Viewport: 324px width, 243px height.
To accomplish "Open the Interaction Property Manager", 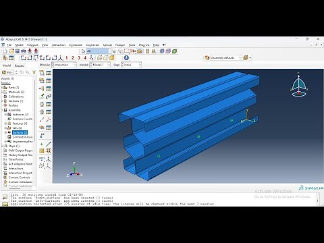I will pyautogui.click(x=49, y=80).
